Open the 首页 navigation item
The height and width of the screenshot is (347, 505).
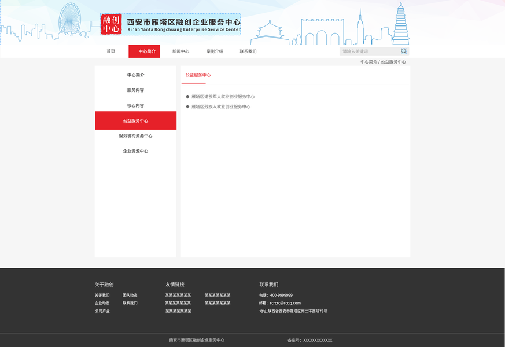point(111,51)
